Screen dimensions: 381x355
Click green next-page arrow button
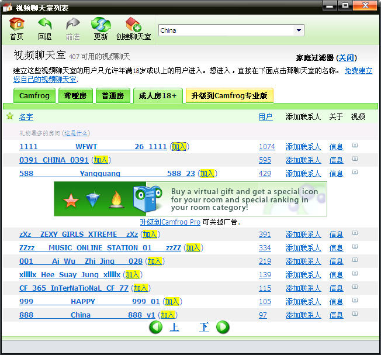click(x=223, y=327)
